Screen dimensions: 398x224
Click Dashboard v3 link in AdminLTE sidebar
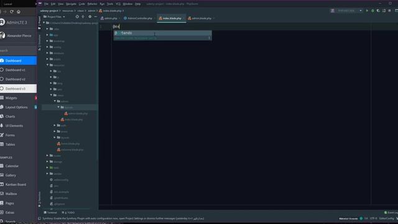(16, 88)
